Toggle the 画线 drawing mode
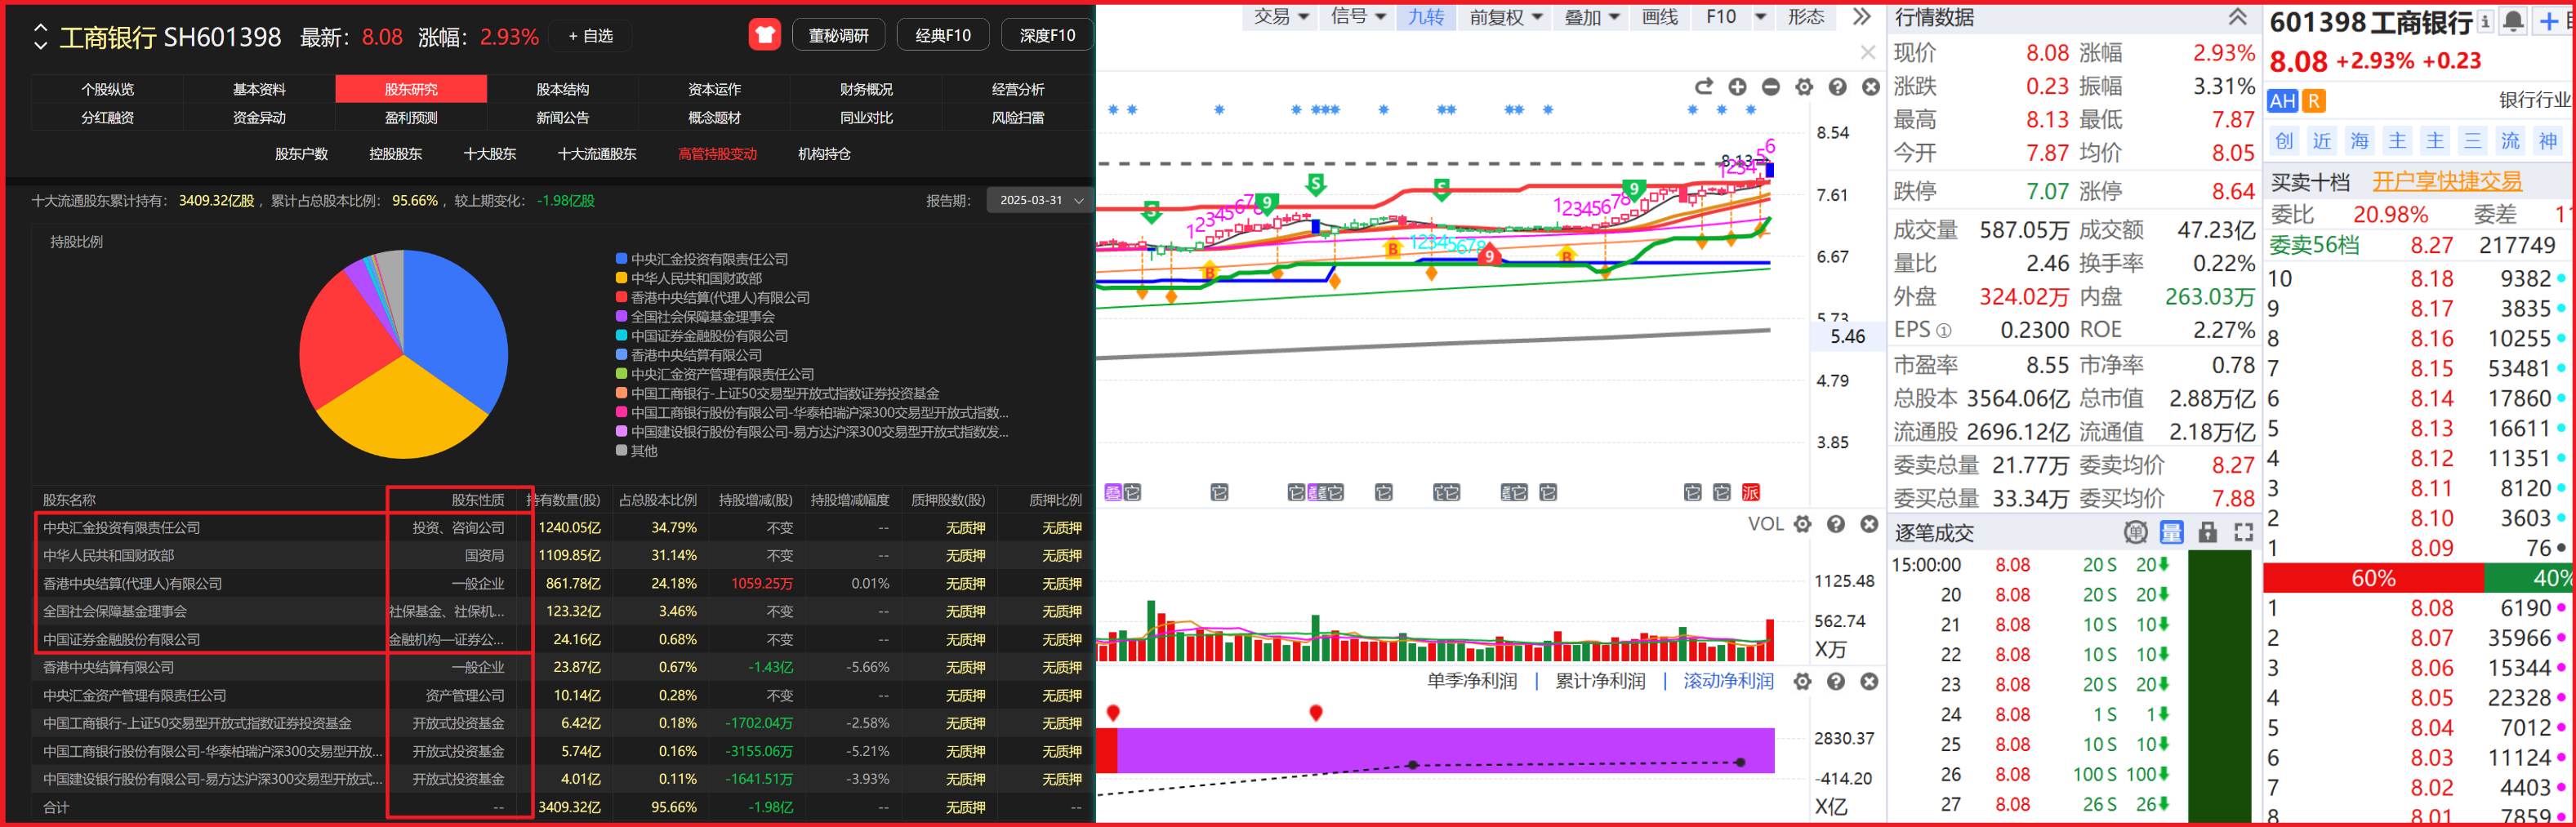This screenshot has height=827, width=2576. (1660, 16)
